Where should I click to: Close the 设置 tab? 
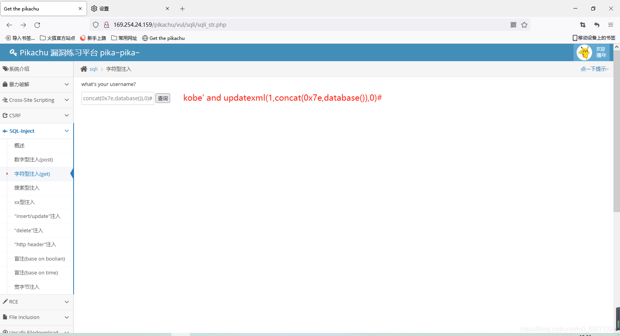pyautogui.click(x=167, y=9)
